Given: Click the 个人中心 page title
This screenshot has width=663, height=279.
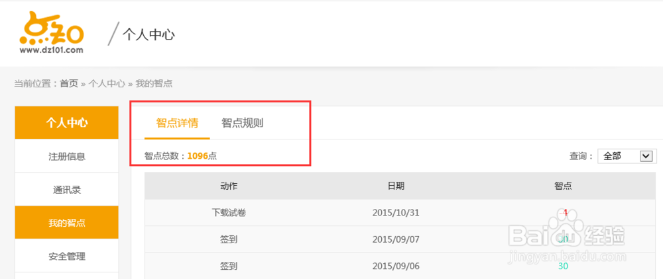Looking at the screenshot, I should tap(149, 34).
